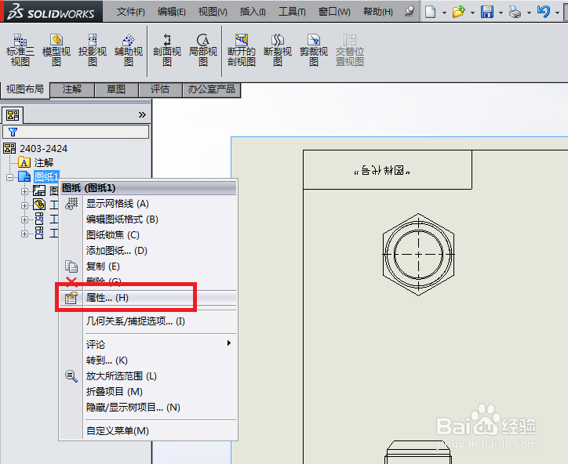Choose 添加图纸... (D) from the context menu
This screenshot has height=464, width=568.
click(148, 251)
